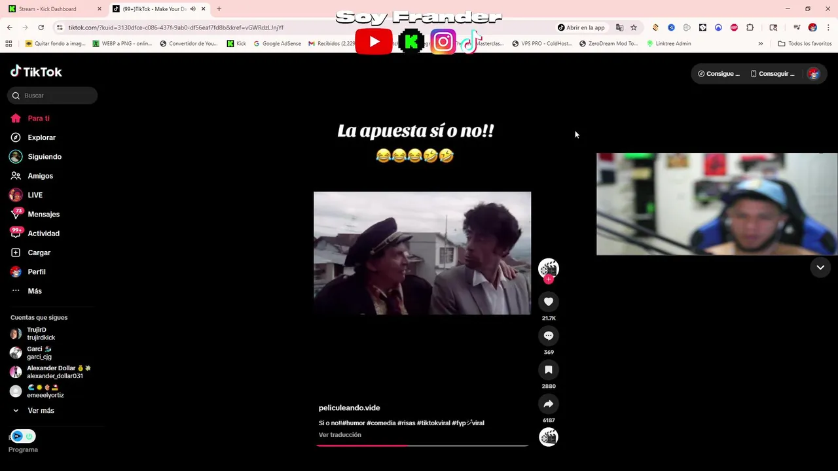This screenshot has width=838, height=471.
Task: Open Chrome profile avatar
Action: pos(812,27)
